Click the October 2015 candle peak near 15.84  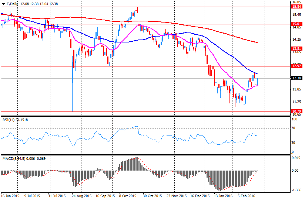pos(137,10)
